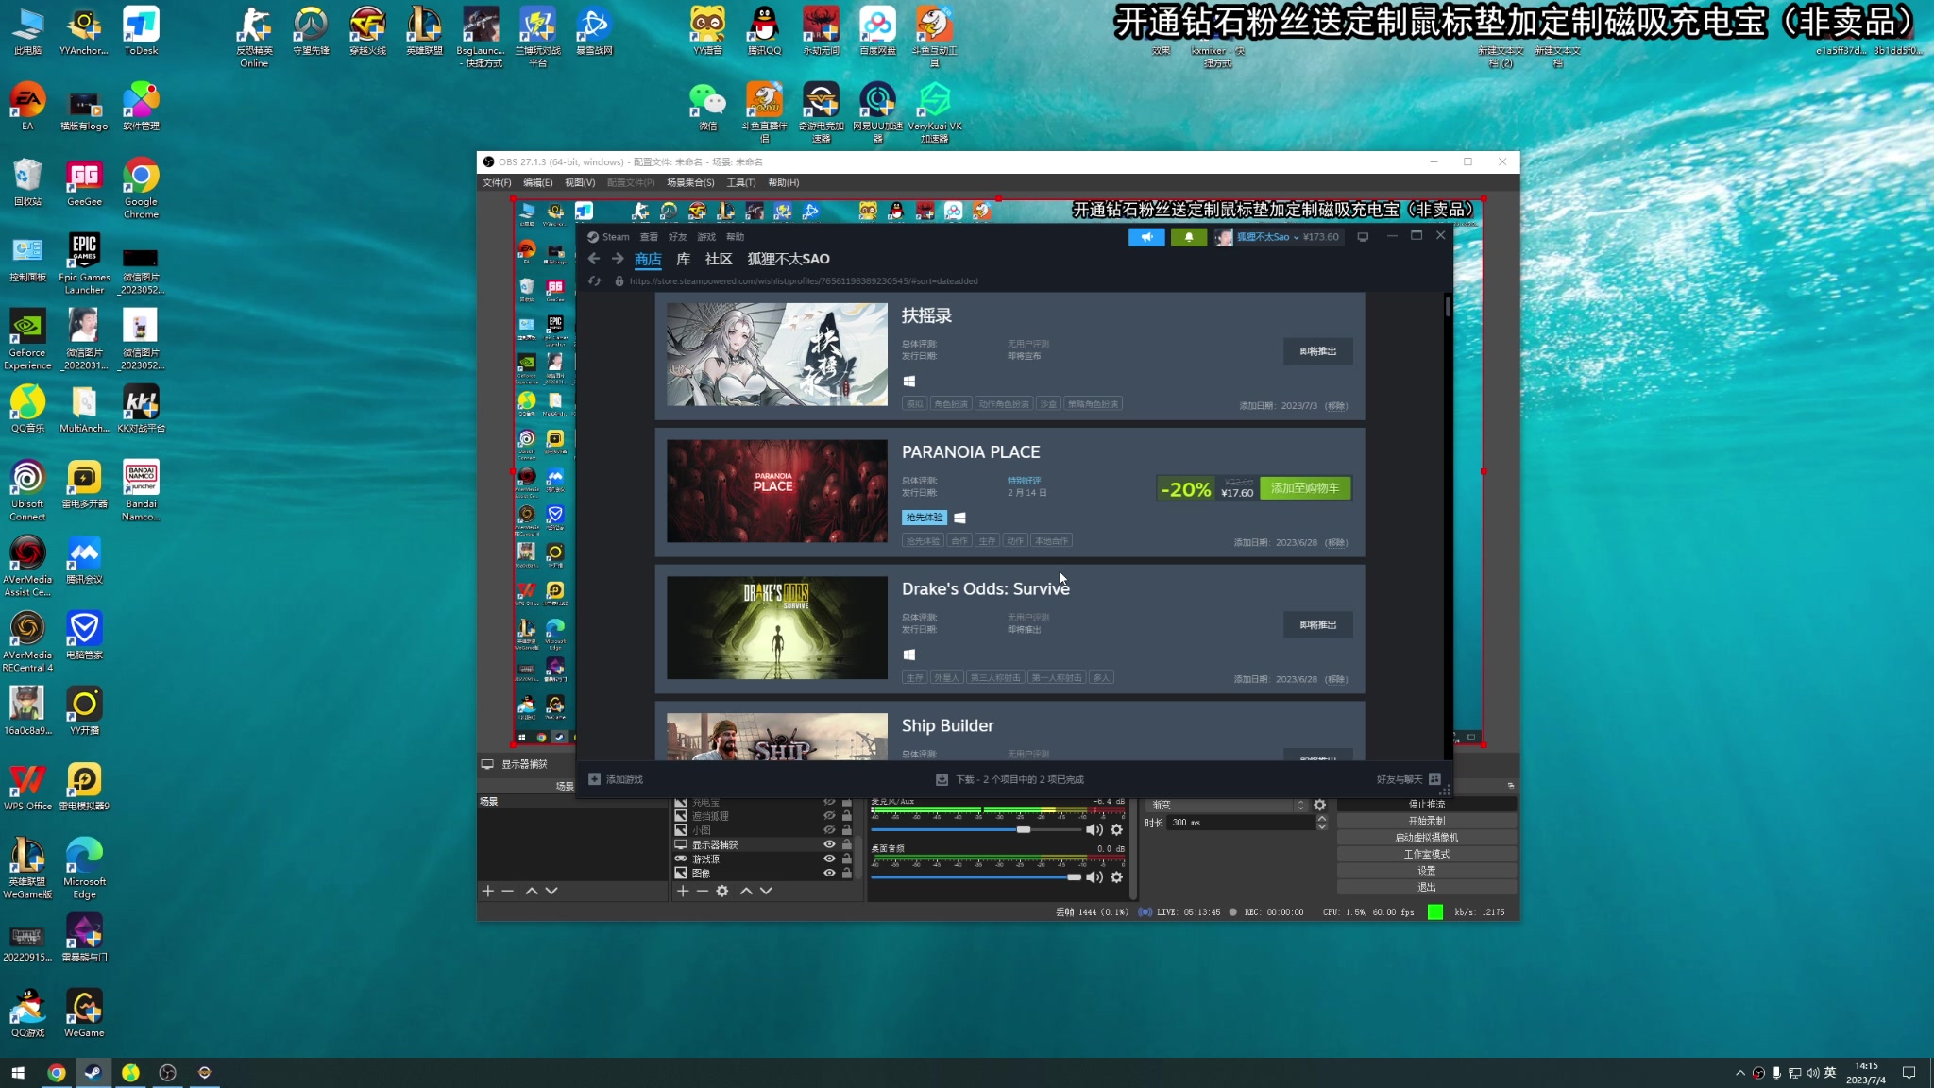1934x1088 pixels.
Task: Open Steam friends and chat icon
Action: [1434, 779]
